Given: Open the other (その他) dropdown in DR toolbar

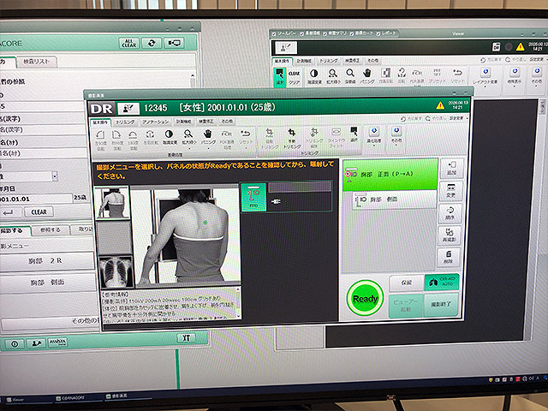Looking at the screenshot, I should [396, 136].
